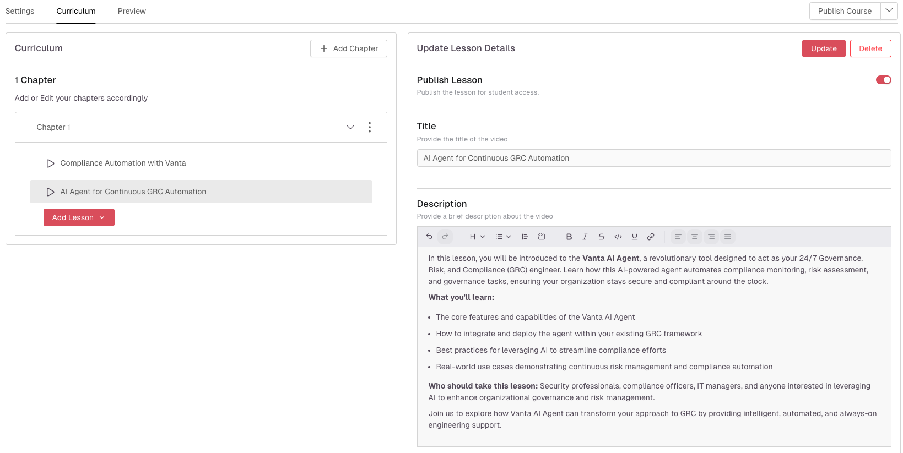Insert a blockquote using the quote icon

click(525, 237)
